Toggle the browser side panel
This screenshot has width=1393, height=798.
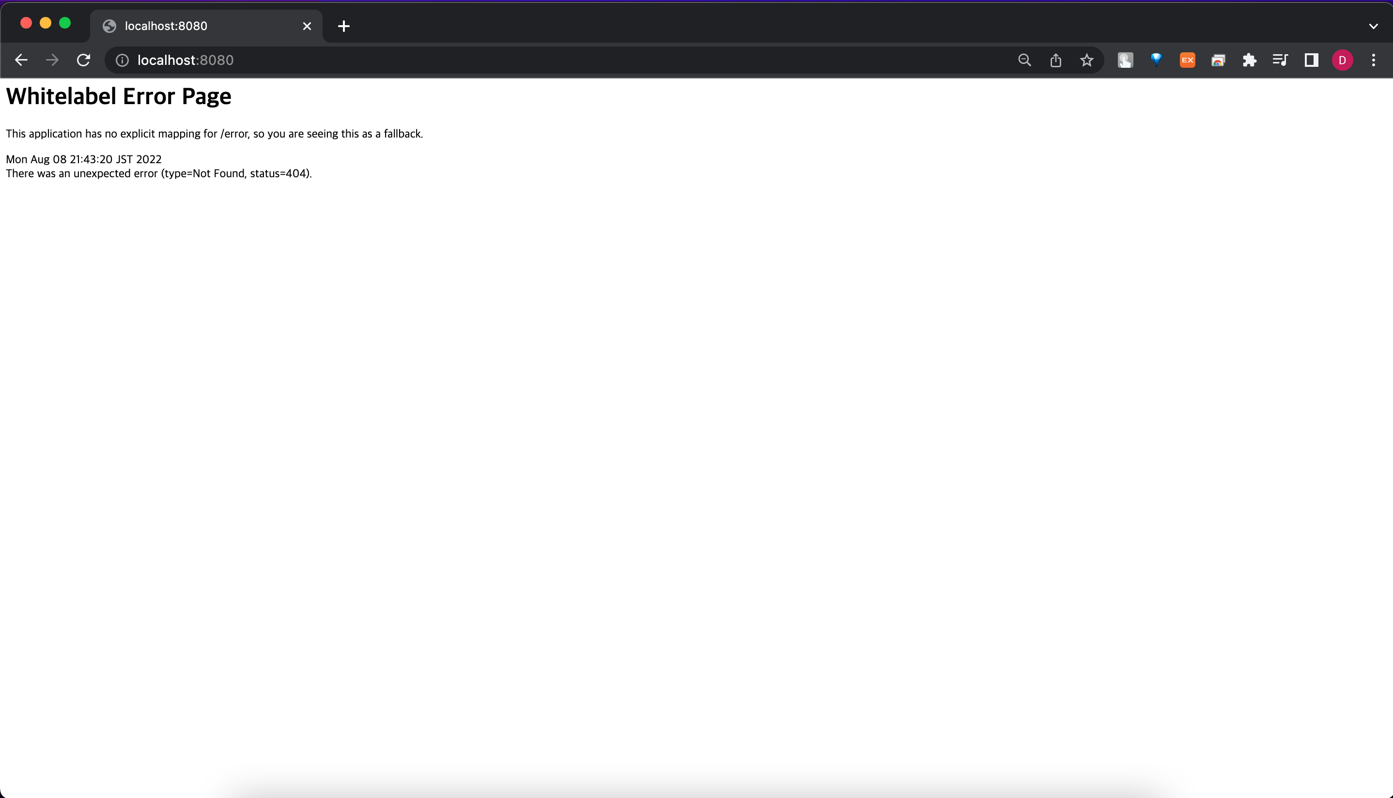point(1311,61)
